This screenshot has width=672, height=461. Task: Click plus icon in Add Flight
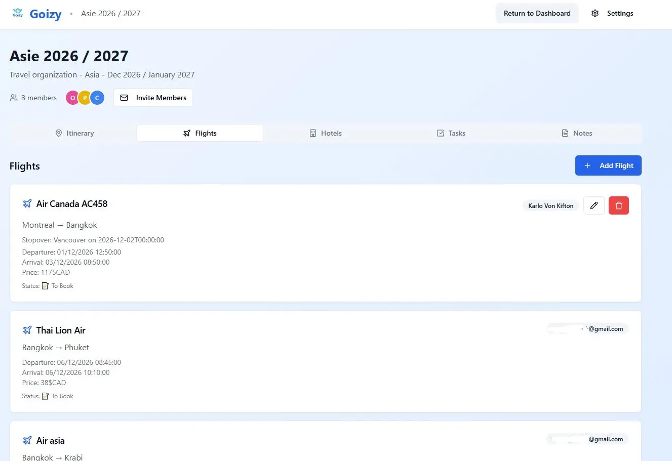click(x=587, y=165)
